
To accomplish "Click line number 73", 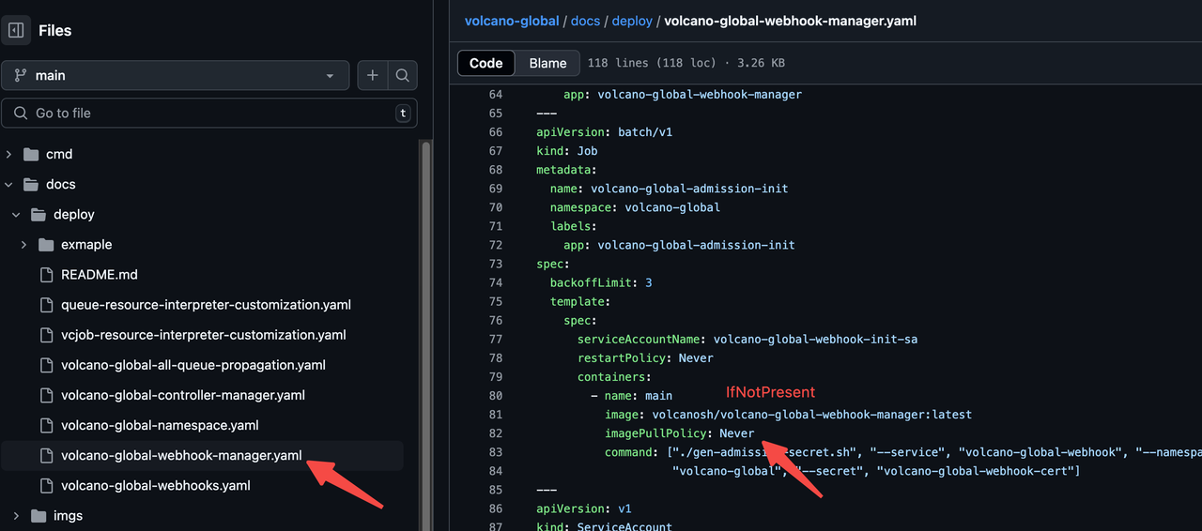I will point(495,264).
